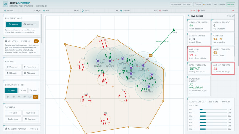Set simulation speed to 2×
Image resolution: width=239 pixels, height=134 pixels.
click(14, 97)
